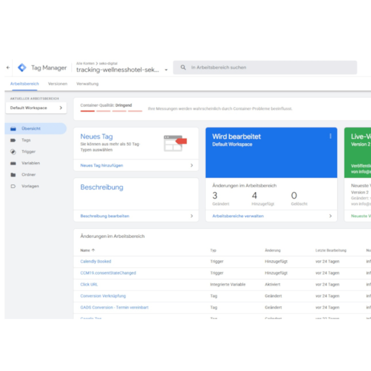Screen dimensions: 371x371
Task: Click Arbeitsbereiche verwalten link
Action: [x=238, y=216]
